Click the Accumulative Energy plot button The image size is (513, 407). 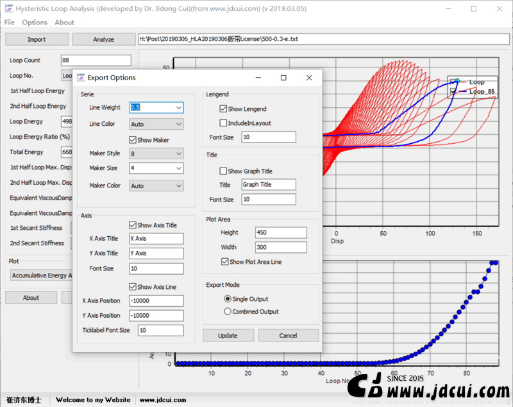click(42, 275)
